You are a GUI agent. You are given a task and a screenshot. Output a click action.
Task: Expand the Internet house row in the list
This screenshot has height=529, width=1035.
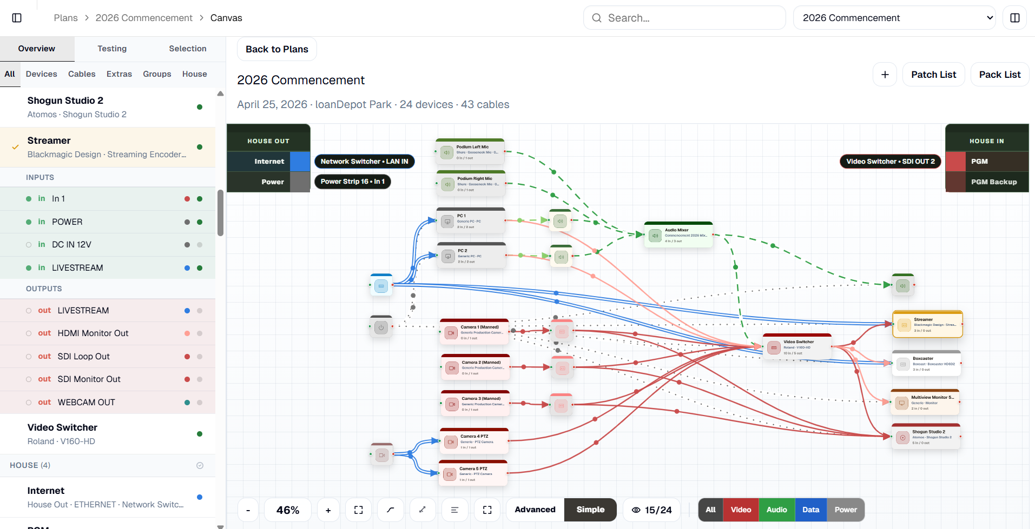pyautogui.click(x=108, y=497)
